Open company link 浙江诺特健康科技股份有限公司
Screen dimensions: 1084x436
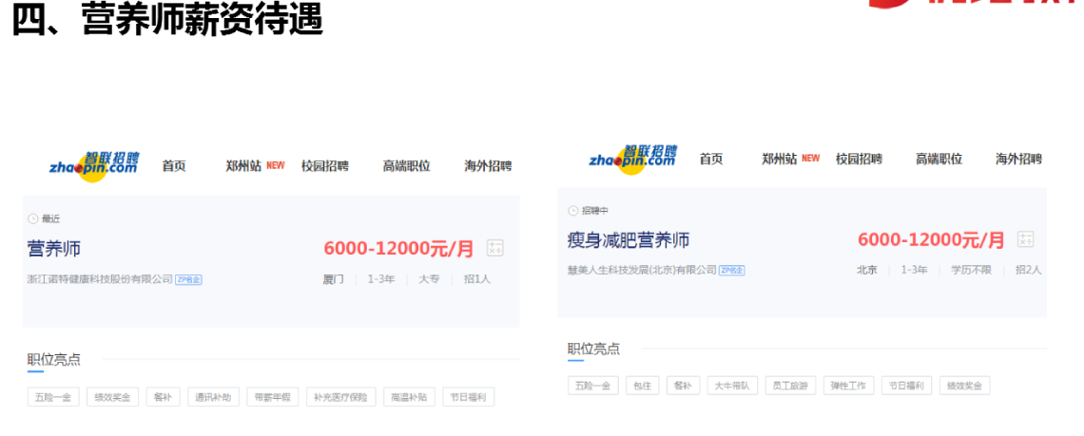tap(100, 280)
